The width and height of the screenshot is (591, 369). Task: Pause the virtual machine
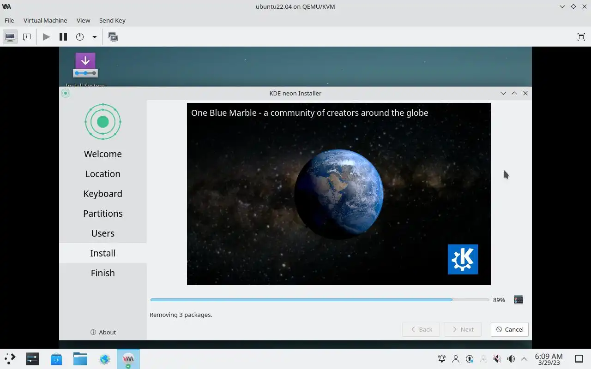pos(63,37)
